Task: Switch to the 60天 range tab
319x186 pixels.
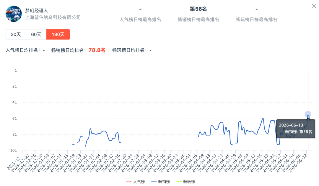Action: (36, 34)
